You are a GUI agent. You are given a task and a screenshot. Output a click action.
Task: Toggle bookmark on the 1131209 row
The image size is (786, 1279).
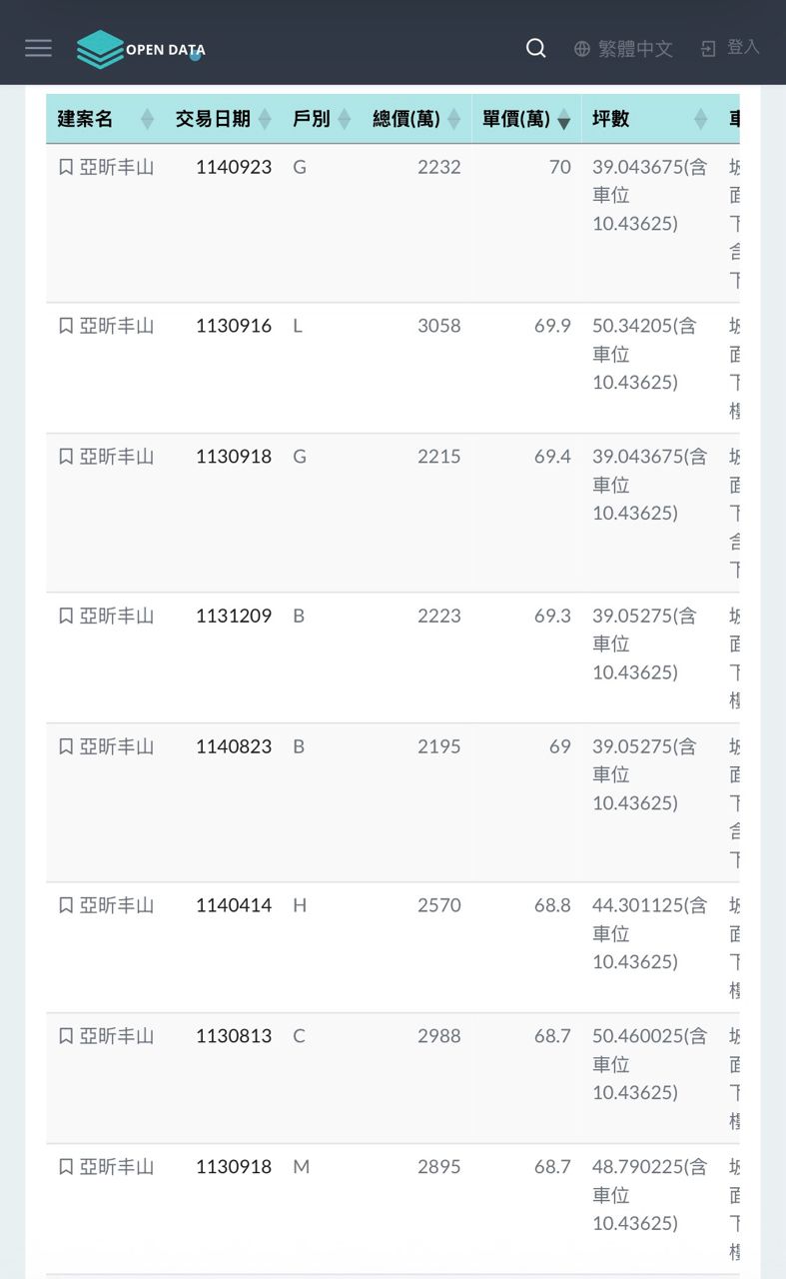coord(66,617)
